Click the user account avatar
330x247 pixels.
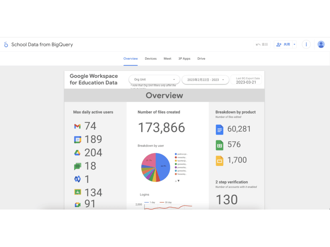click(x=321, y=44)
